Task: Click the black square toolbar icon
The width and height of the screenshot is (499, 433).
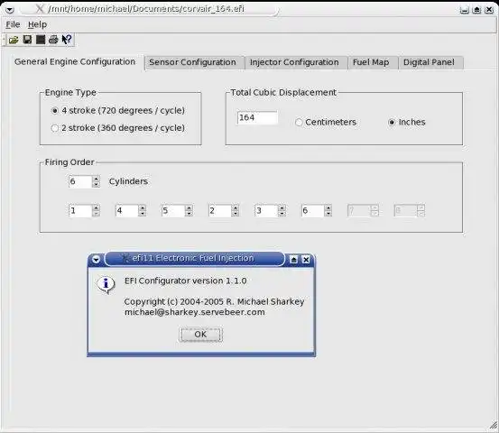Action: [x=41, y=40]
